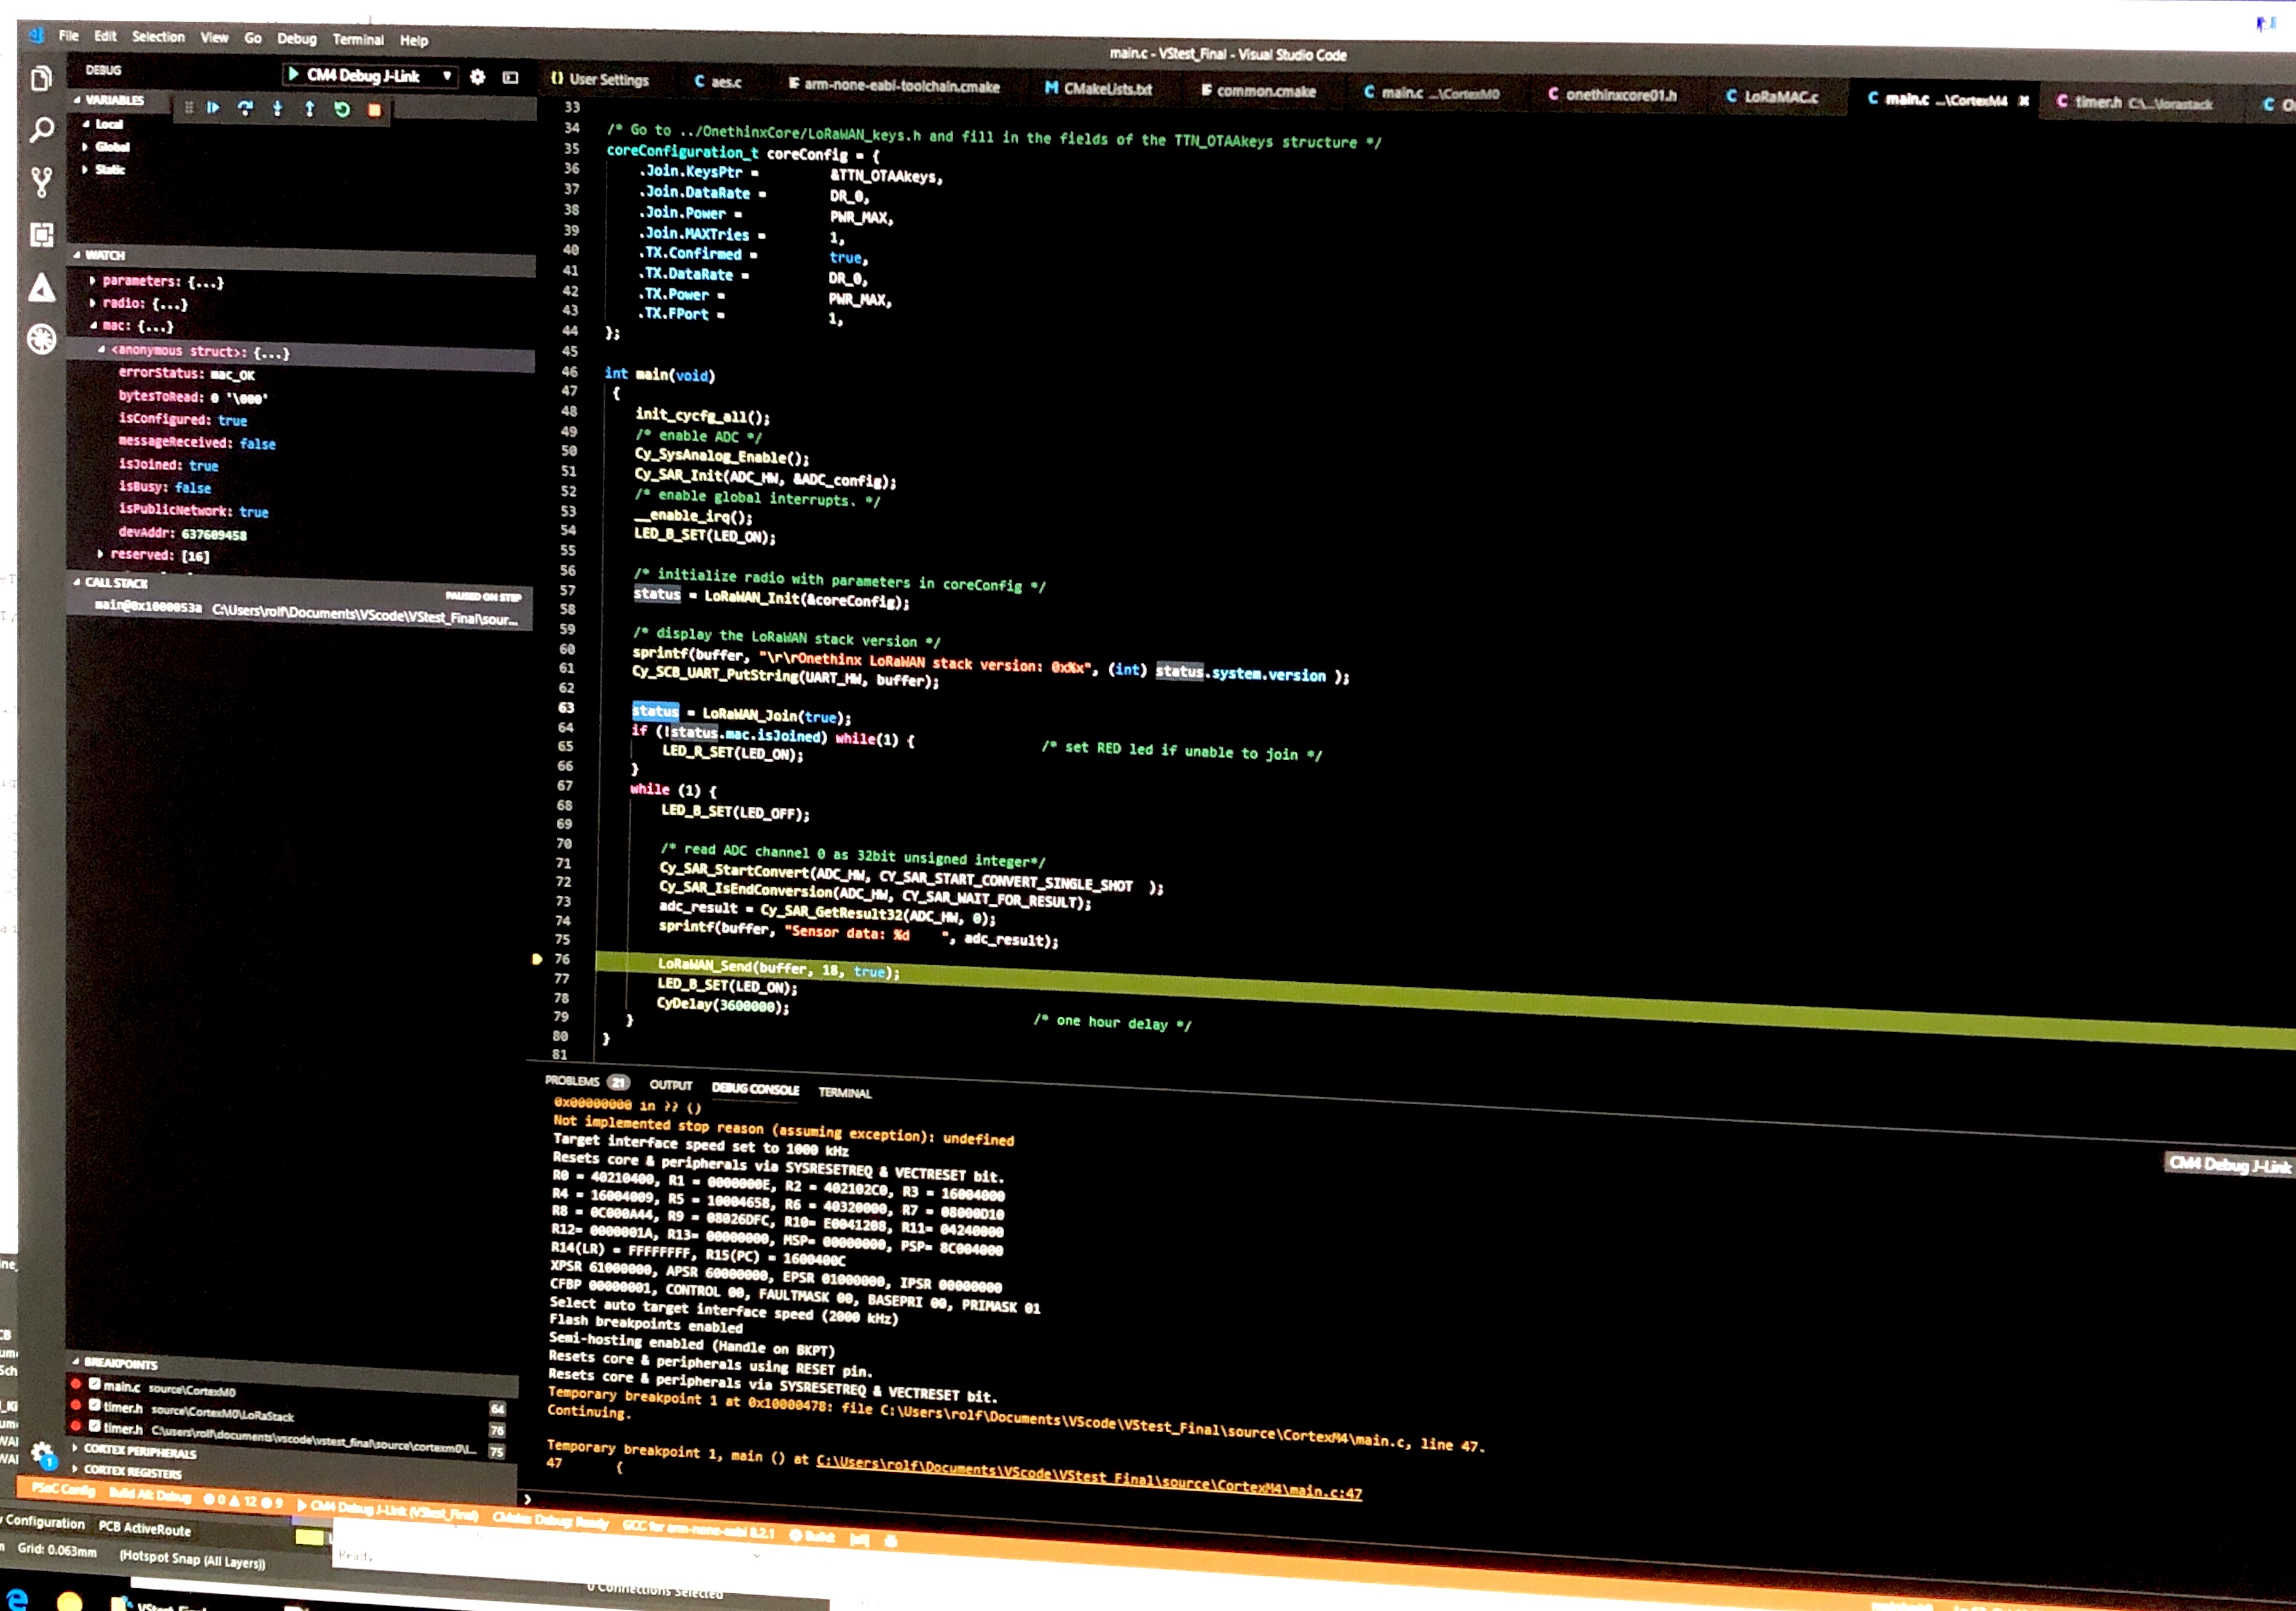2296x1611 pixels.
Task: Open the Search view in activity bar
Action: click(x=41, y=130)
